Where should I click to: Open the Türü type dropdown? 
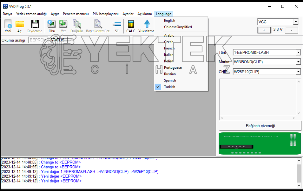298,53
